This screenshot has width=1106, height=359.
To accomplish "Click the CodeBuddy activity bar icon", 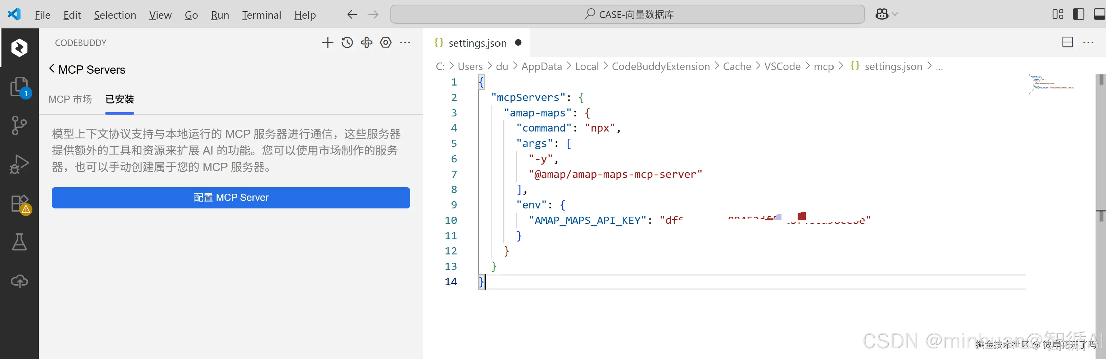I will [19, 47].
